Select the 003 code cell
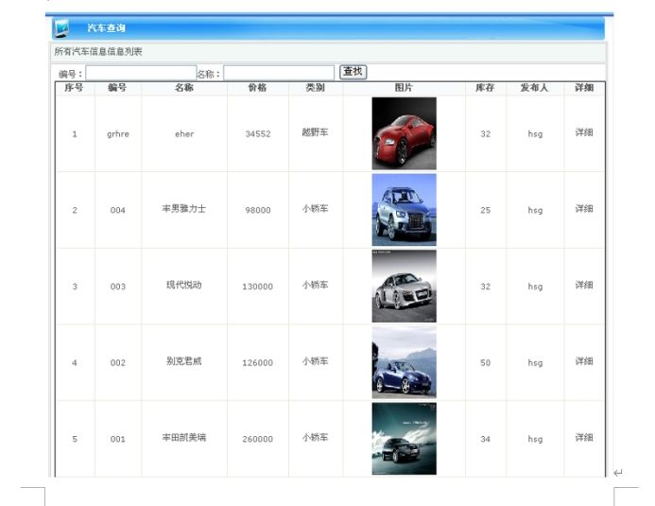Viewport: 655px width, 506px height. 118,287
